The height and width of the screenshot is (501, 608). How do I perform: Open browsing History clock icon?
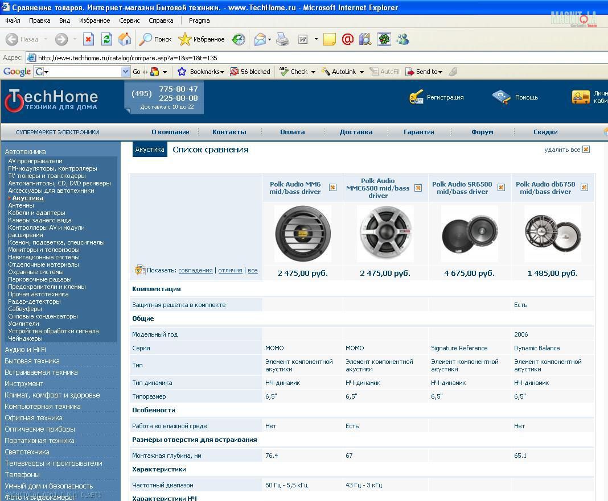click(239, 39)
